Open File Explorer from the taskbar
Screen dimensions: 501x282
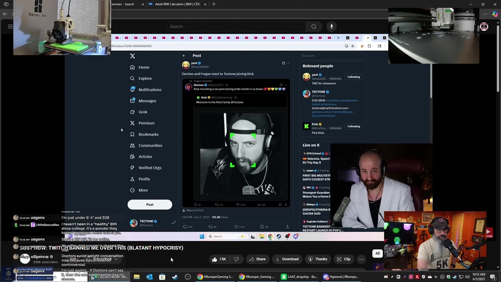coord(137,277)
